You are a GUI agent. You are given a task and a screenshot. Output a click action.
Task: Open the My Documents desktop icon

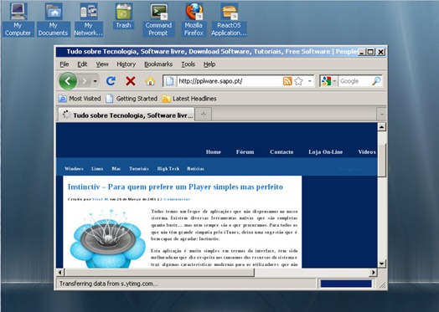pos(54,19)
